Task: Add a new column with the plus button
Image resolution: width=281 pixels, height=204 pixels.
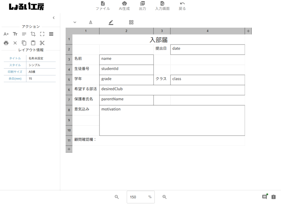Action: point(248,31)
